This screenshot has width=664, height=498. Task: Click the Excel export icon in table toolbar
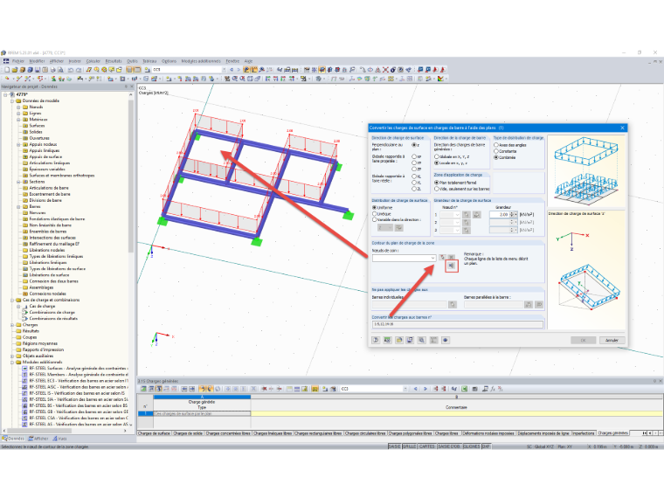465,389
